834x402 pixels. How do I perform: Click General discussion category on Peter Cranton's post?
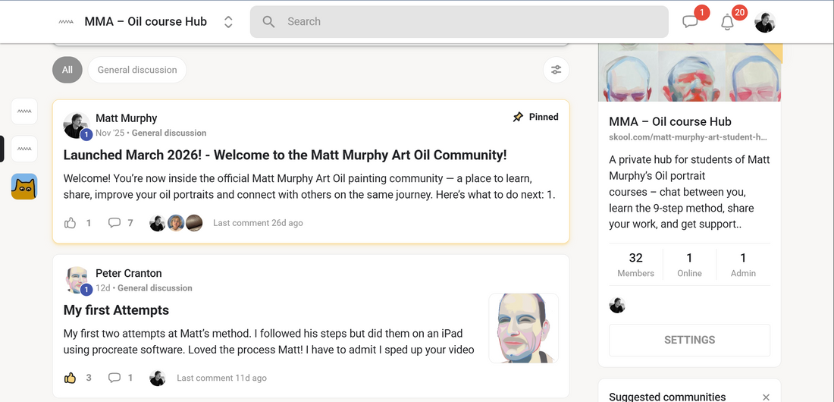[x=155, y=288]
